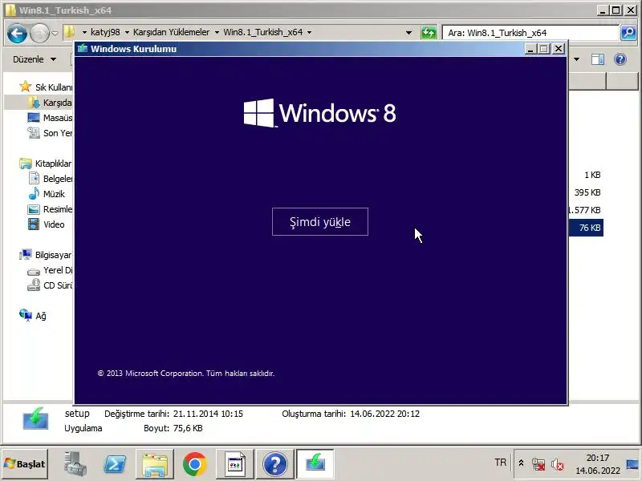
Task: Select katyj98 breadcrumb in address bar
Action: [105, 32]
